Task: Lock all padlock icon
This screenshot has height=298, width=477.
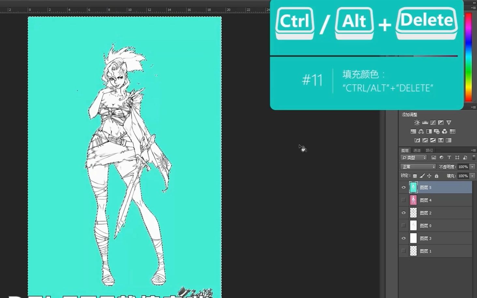Action: coord(437,176)
